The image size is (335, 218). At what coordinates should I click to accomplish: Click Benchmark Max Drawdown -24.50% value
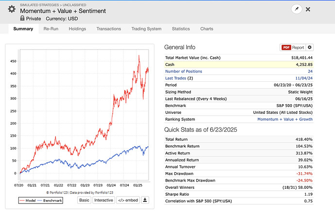pos(304,181)
